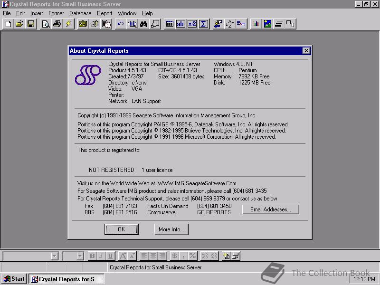The height and width of the screenshot is (285, 380).
Task: Toggle currency dollar sign format
Action: click(x=174, y=256)
